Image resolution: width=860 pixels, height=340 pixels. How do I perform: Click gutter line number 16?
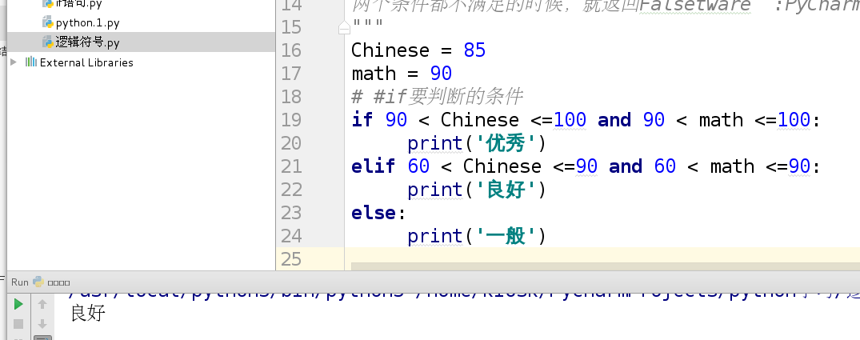click(x=291, y=50)
